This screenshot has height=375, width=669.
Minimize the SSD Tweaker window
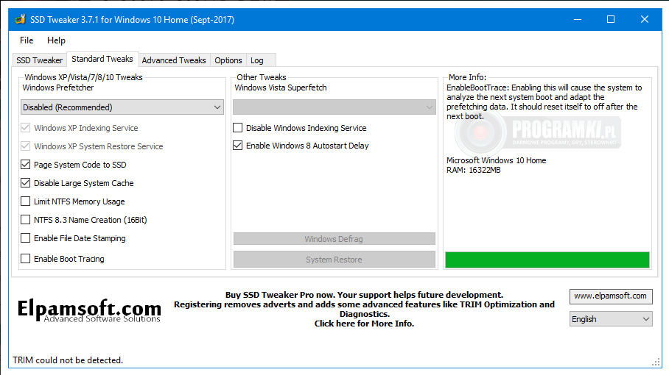(578, 20)
